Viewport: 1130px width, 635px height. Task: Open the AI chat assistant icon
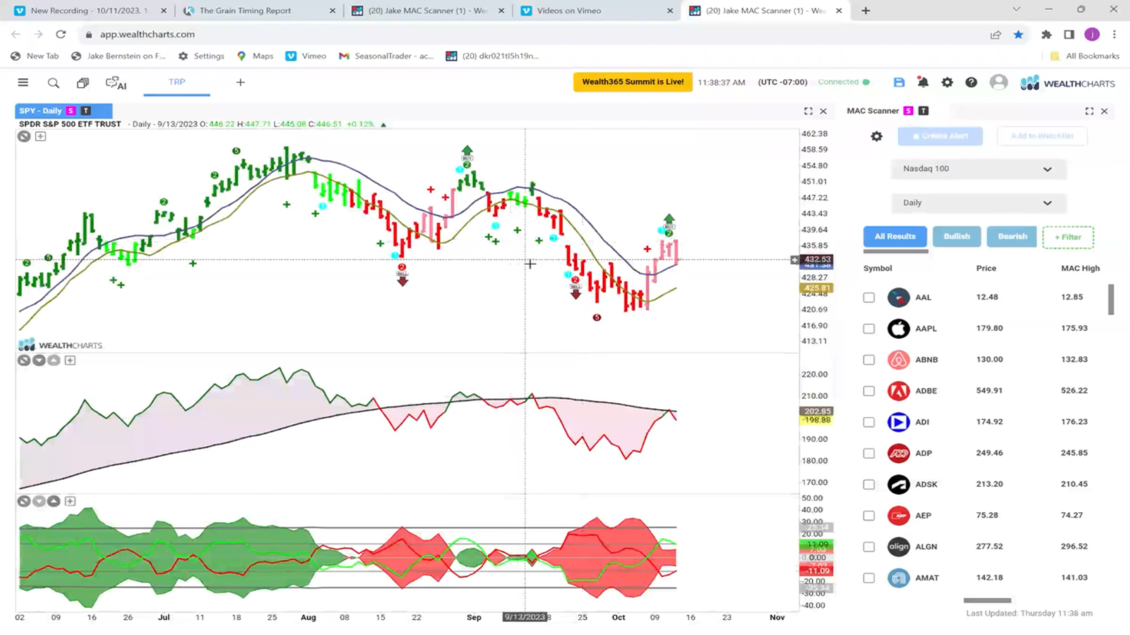click(116, 83)
